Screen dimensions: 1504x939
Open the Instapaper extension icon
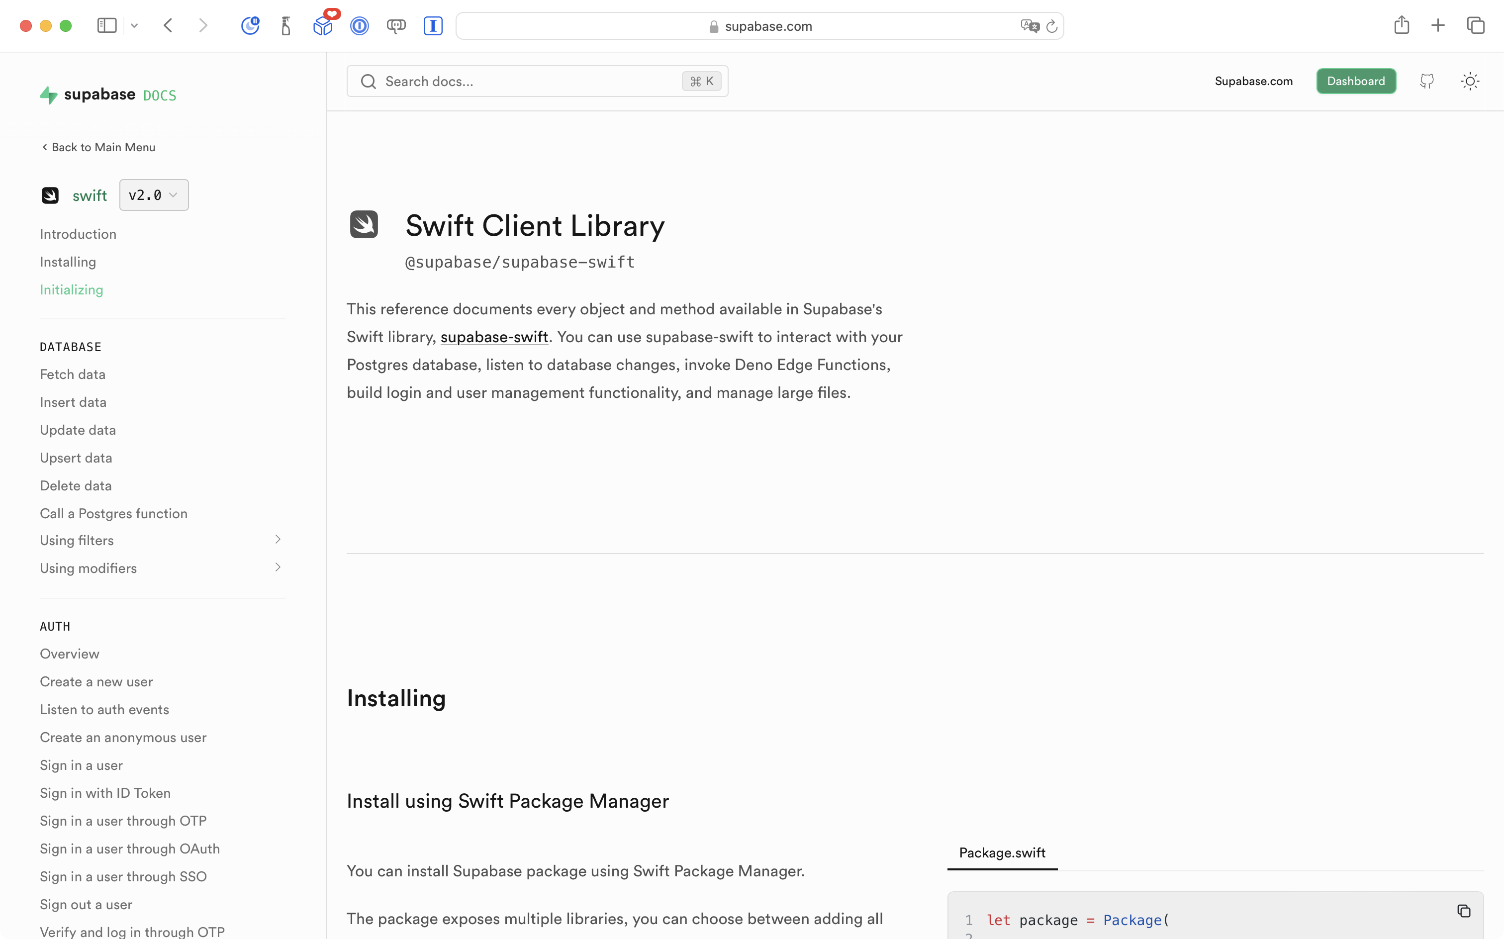tap(433, 25)
